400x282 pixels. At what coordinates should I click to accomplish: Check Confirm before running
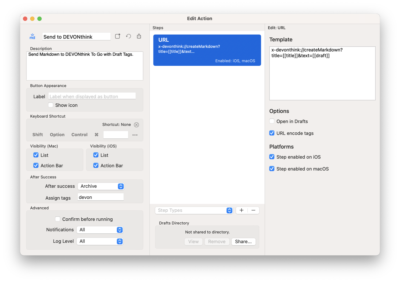(58, 219)
